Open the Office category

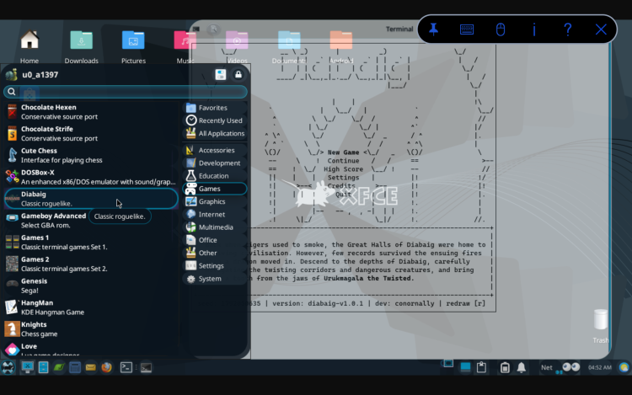tap(215, 240)
